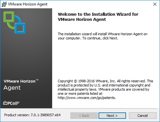Click the Welcome to the Installation Wizard heading

(x=98, y=17)
